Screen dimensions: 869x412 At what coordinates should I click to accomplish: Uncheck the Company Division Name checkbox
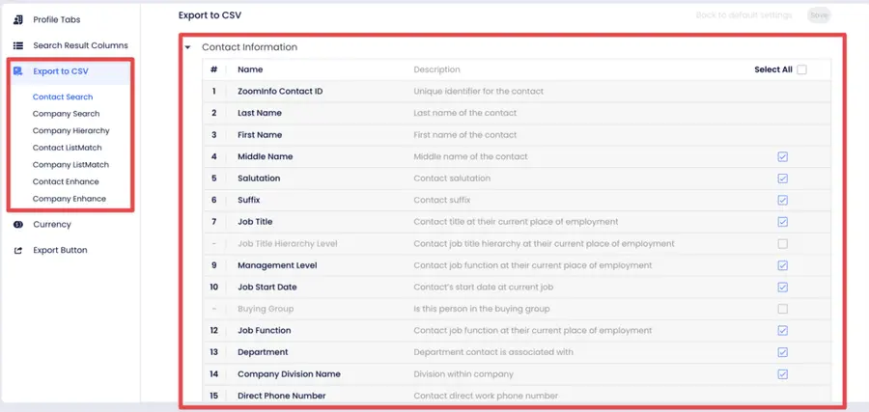coord(782,374)
